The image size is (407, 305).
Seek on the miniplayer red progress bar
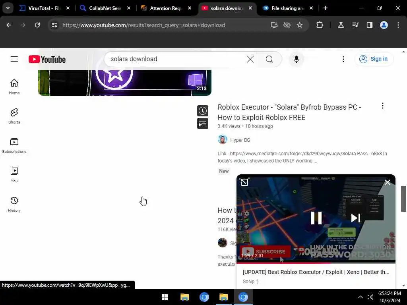click(x=316, y=263)
